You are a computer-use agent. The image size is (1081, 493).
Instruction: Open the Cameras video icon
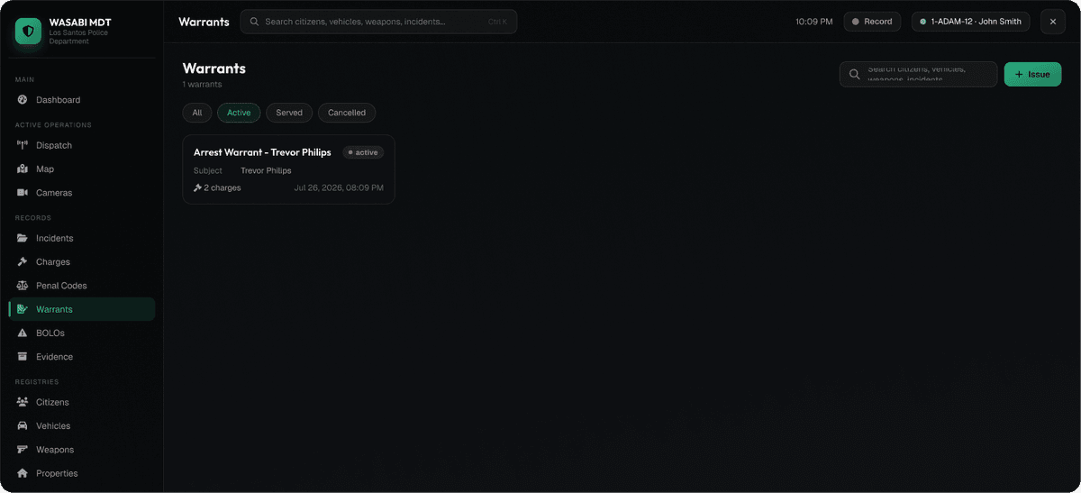point(23,193)
